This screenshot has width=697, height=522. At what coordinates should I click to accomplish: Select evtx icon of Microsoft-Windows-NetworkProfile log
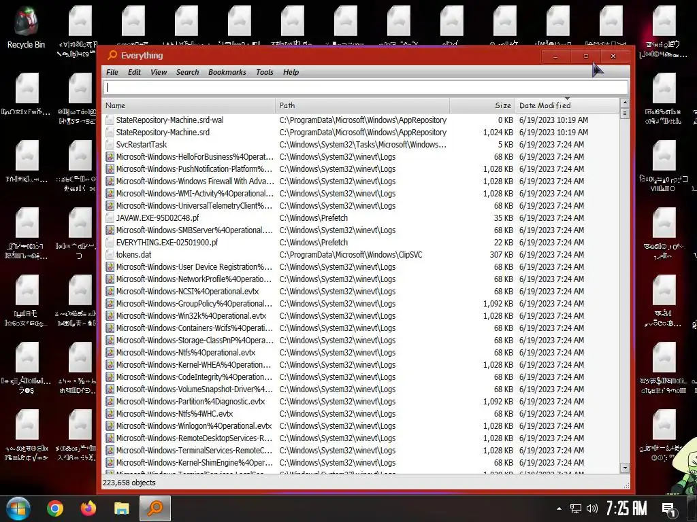pyautogui.click(x=110, y=279)
